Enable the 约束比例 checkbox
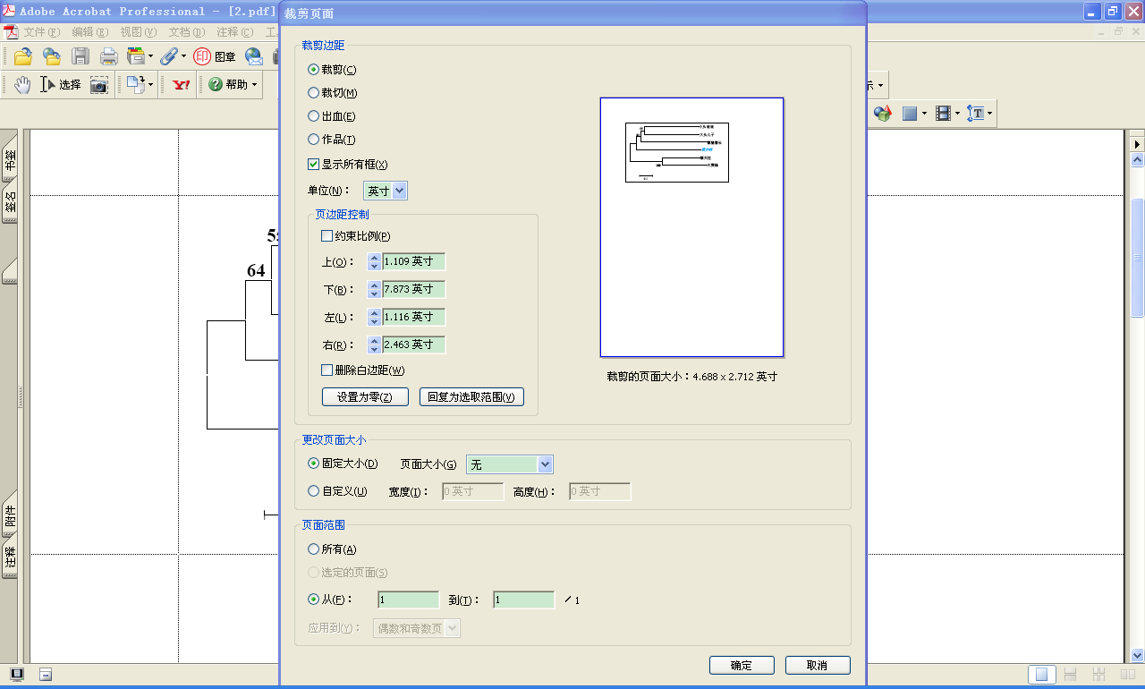This screenshot has height=689, width=1145. [x=327, y=236]
